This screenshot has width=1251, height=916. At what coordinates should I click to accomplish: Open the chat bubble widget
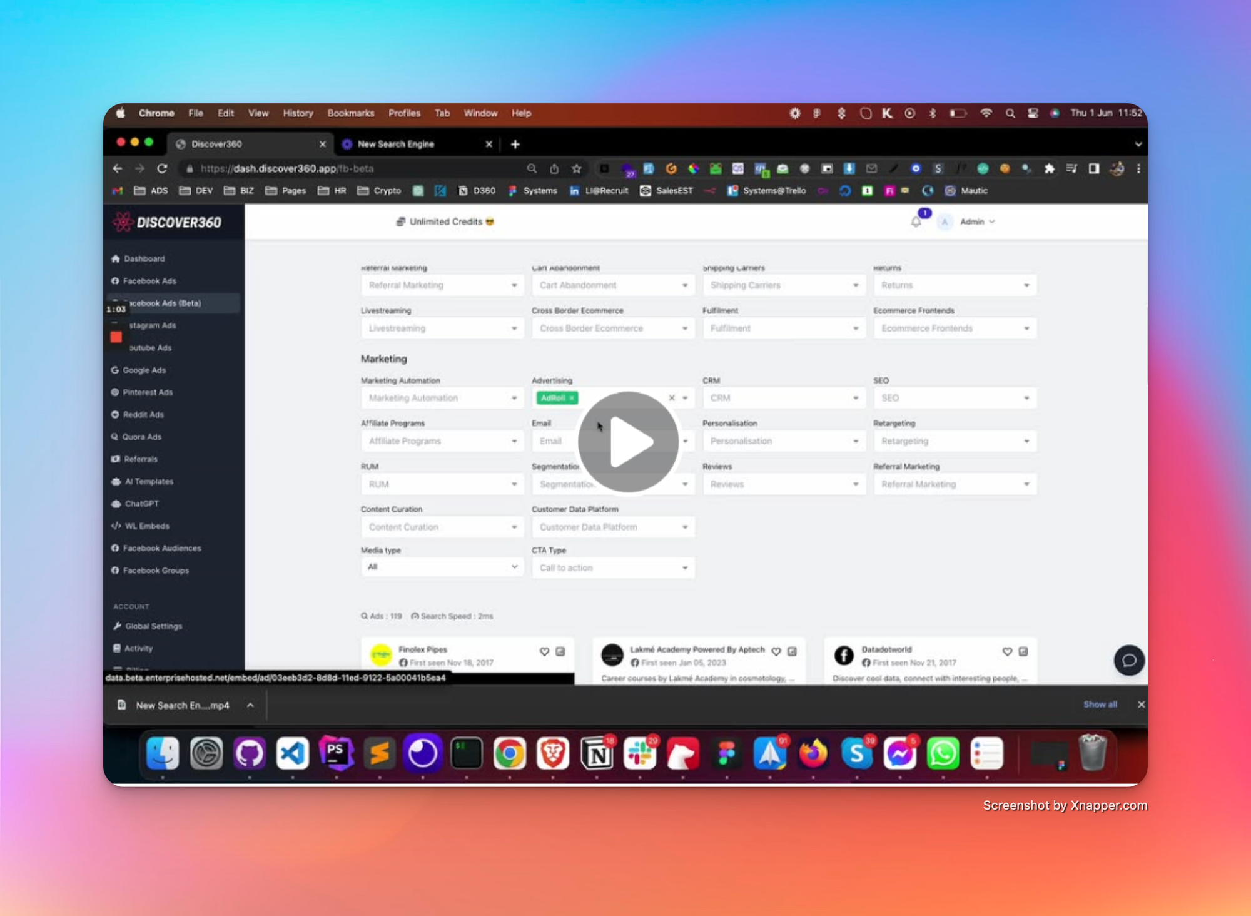(1128, 660)
